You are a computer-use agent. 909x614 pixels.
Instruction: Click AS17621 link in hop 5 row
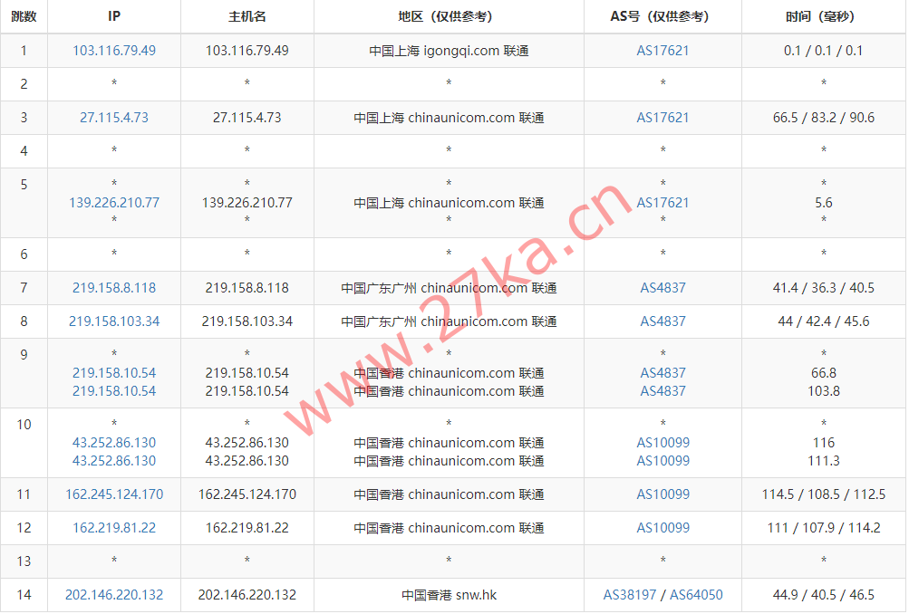click(662, 203)
